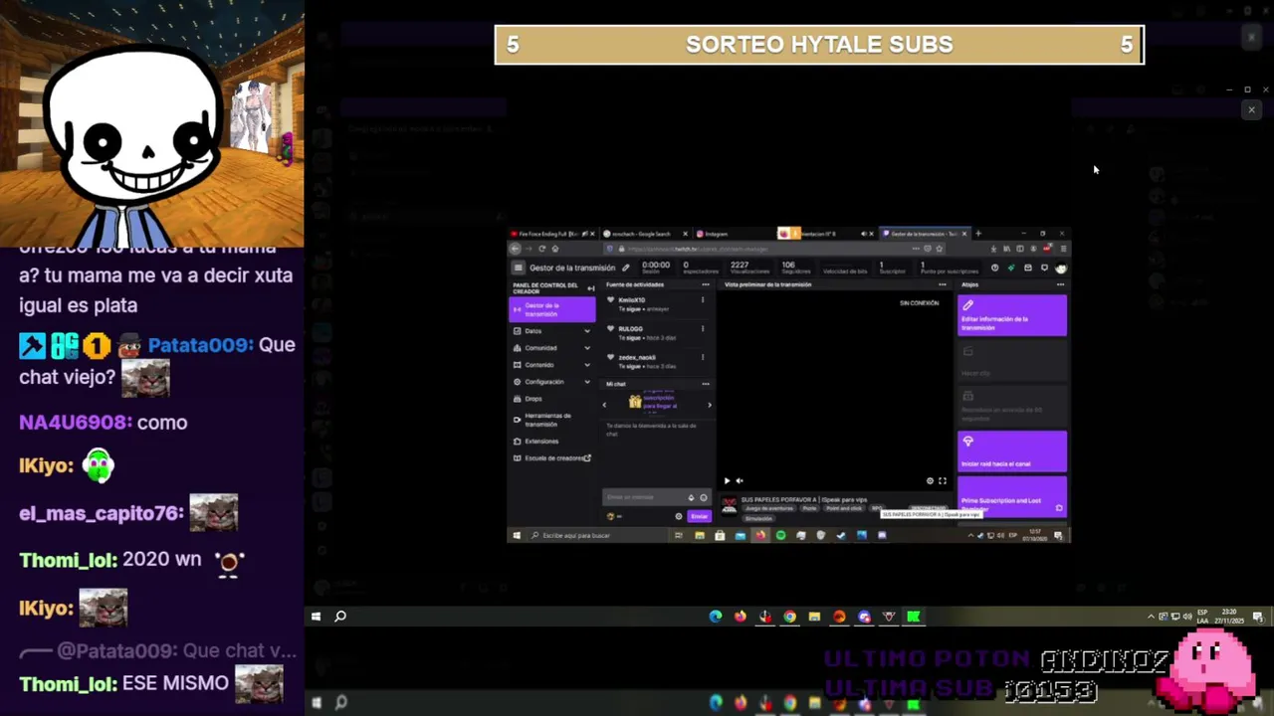Open chat settings gear below the message box
Screen dimensions: 1274x716
pyautogui.click(x=679, y=516)
